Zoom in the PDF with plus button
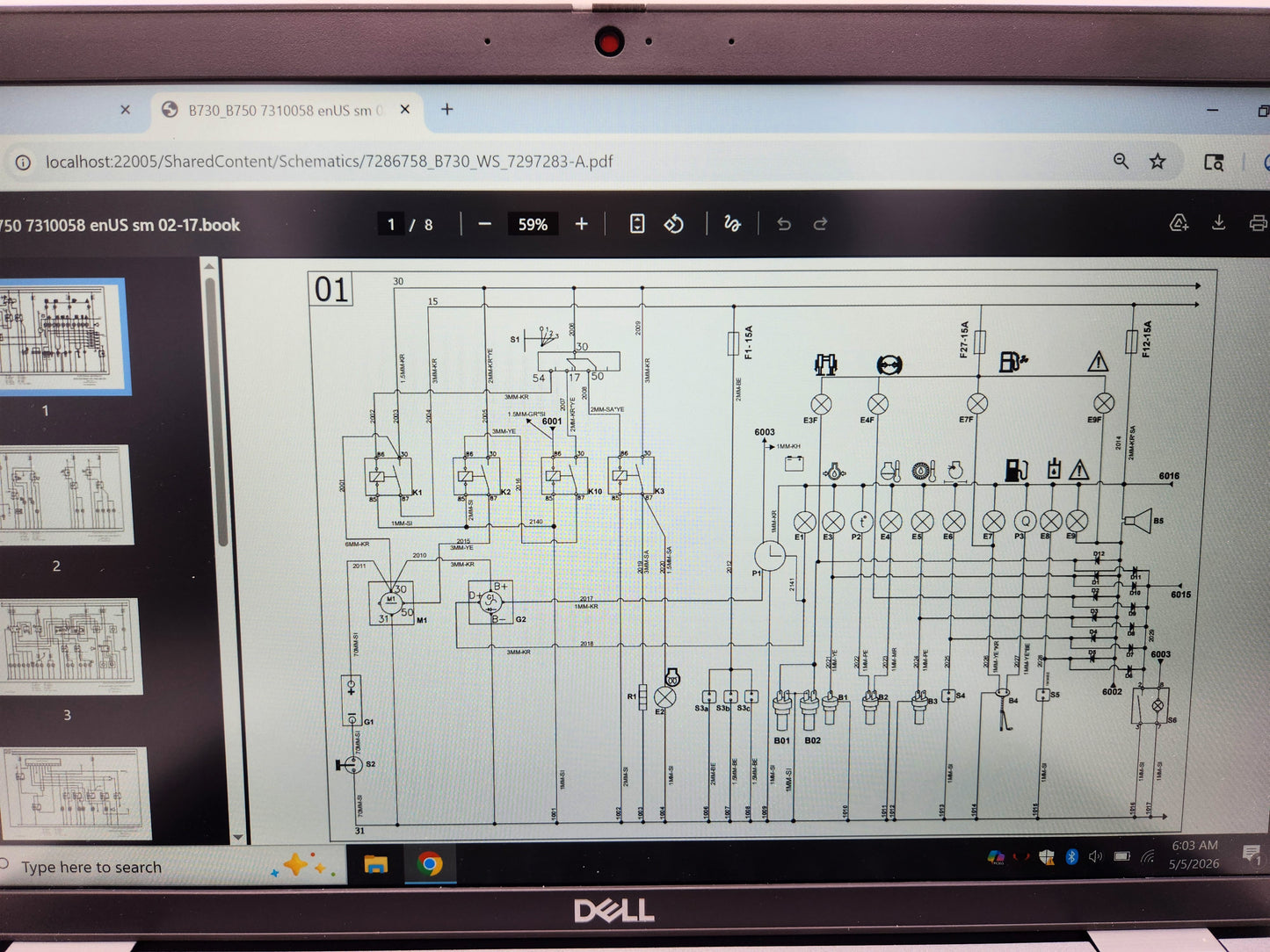 [x=581, y=225]
